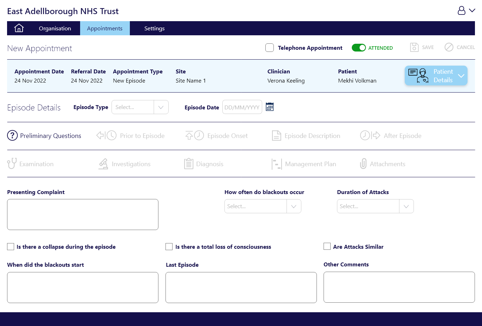Open the Diagnosis section
The width and height of the screenshot is (482, 326).
pos(204,164)
